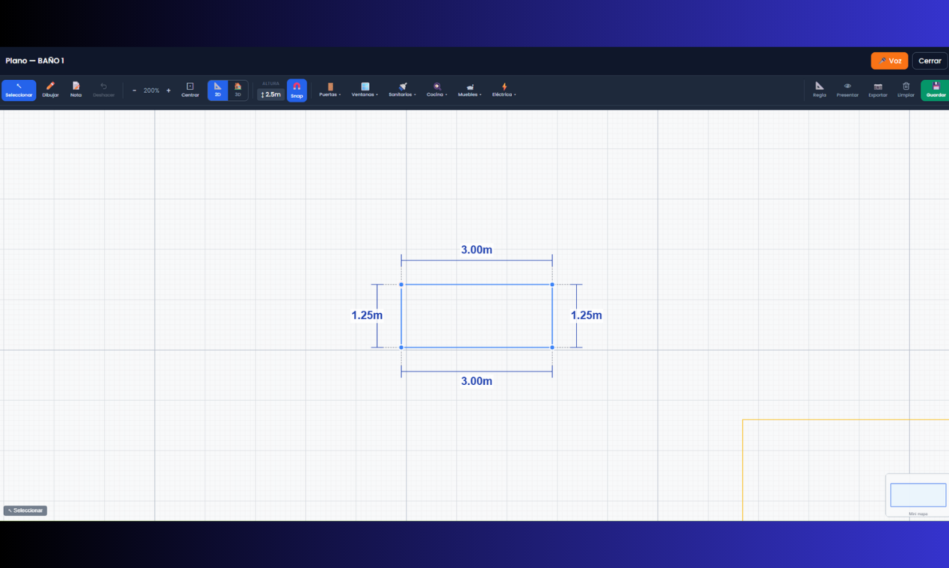Click the Plano — BAÑO 1 title
The height and width of the screenshot is (568, 949).
pyautogui.click(x=34, y=61)
